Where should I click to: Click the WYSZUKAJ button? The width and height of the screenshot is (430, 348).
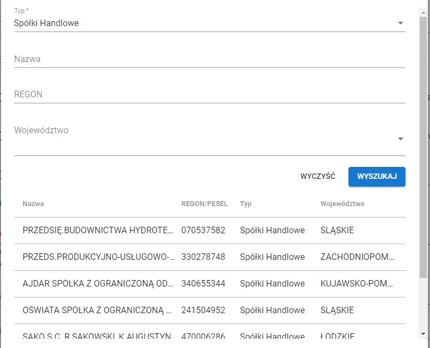pyautogui.click(x=377, y=177)
